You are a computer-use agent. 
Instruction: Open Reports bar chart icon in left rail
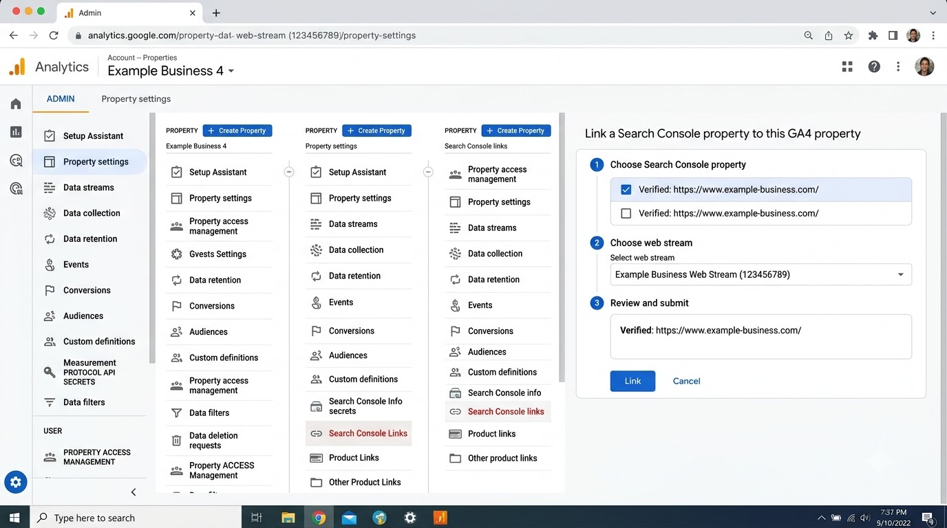click(16, 132)
